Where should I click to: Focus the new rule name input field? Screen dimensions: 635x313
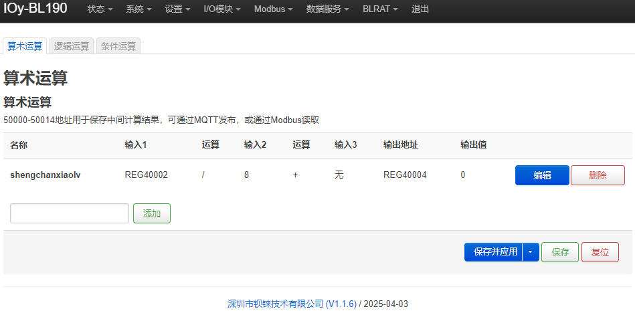[70, 213]
